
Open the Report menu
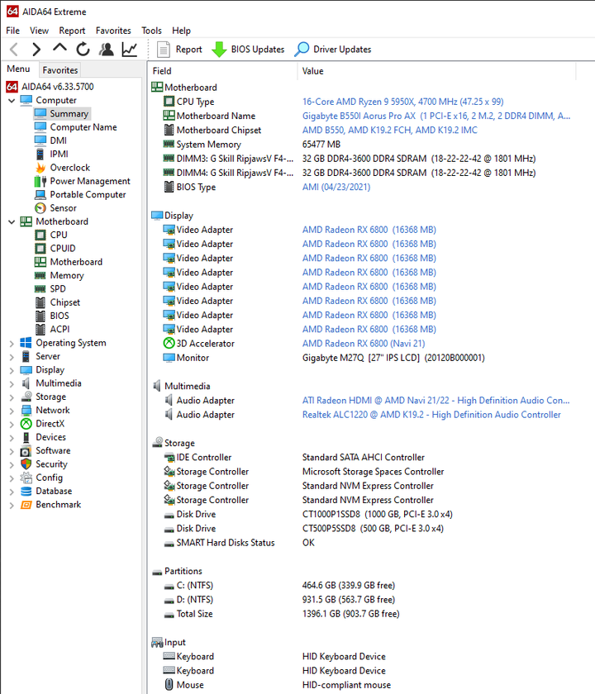pos(72,31)
